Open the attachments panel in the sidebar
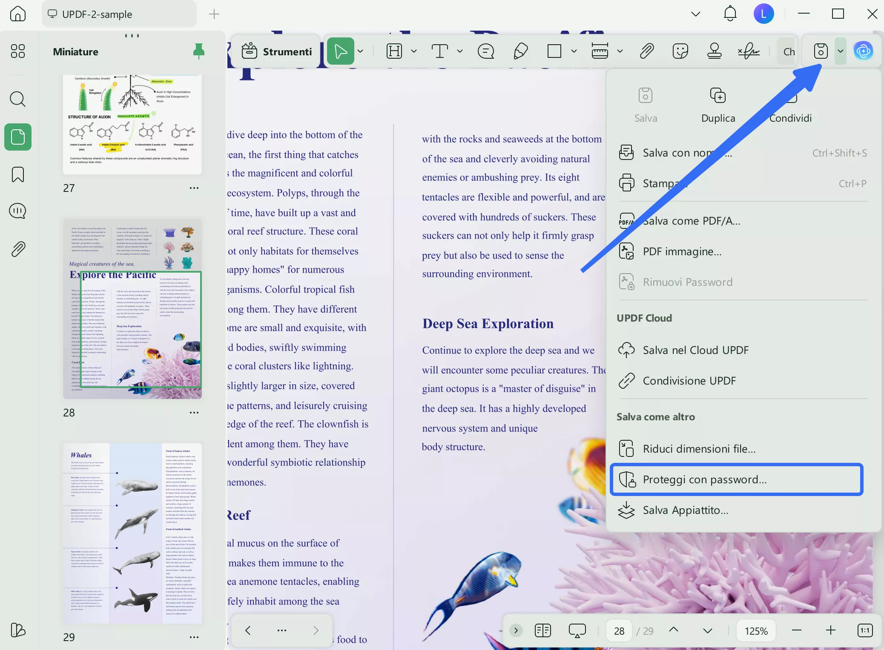The width and height of the screenshot is (884, 650). pyautogui.click(x=17, y=249)
